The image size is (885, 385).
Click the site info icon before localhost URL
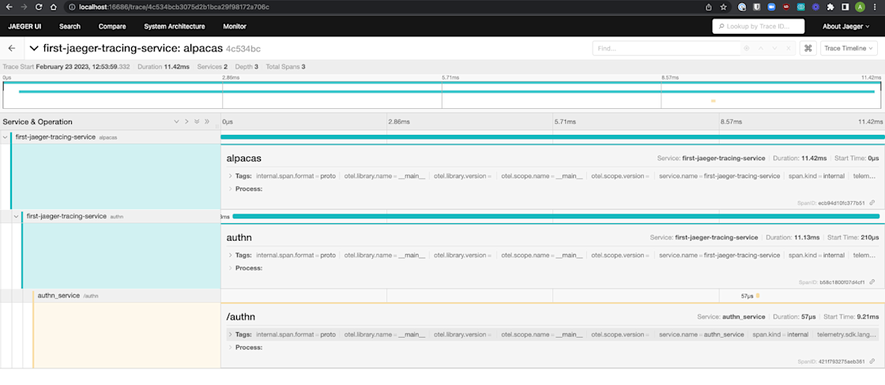click(71, 7)
